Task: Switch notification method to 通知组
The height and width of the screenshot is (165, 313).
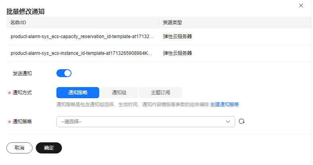Action: click(x=119, y=93)
